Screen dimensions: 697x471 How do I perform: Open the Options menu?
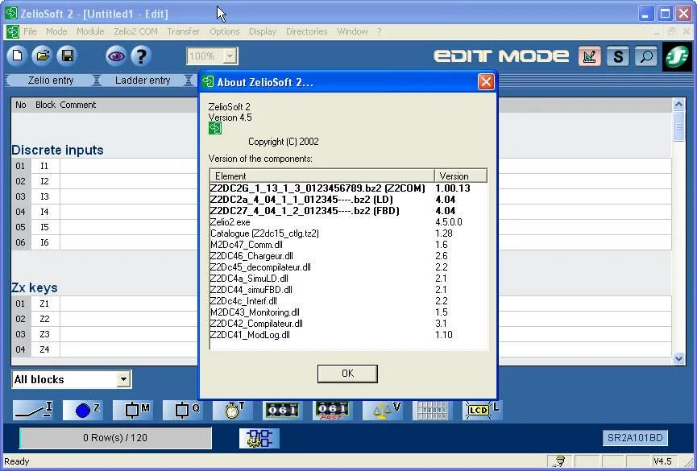click(225, 31)
